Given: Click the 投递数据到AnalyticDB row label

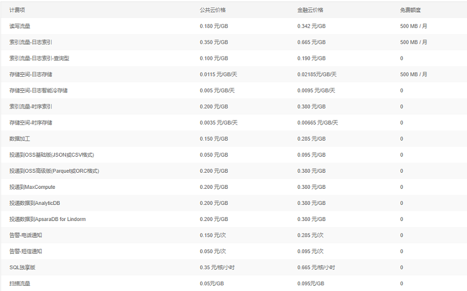Looking at the screenshot, I should 35,203.
